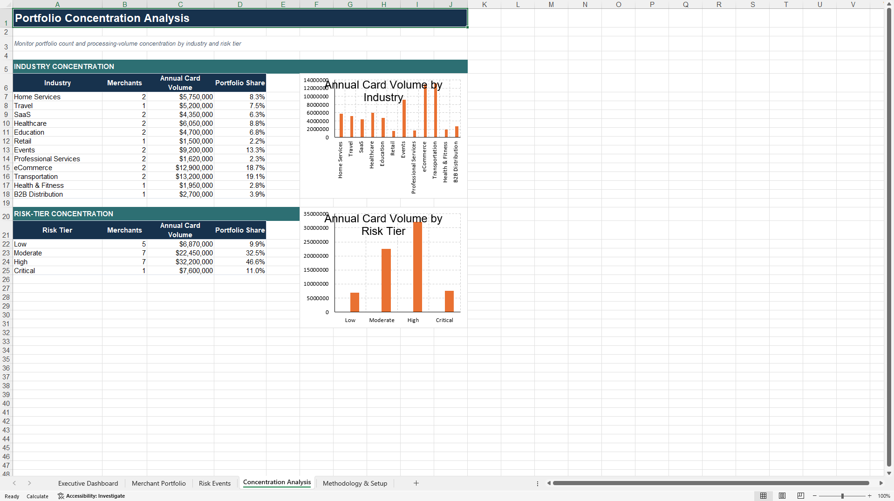Click previous sheet navigation arrow
894x501 pixels.
tap(14, 483)
